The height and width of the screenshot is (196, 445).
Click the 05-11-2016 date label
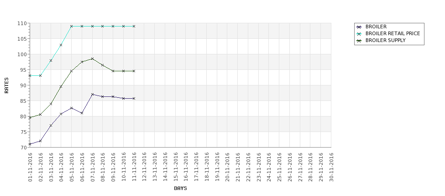pos(72,167)
